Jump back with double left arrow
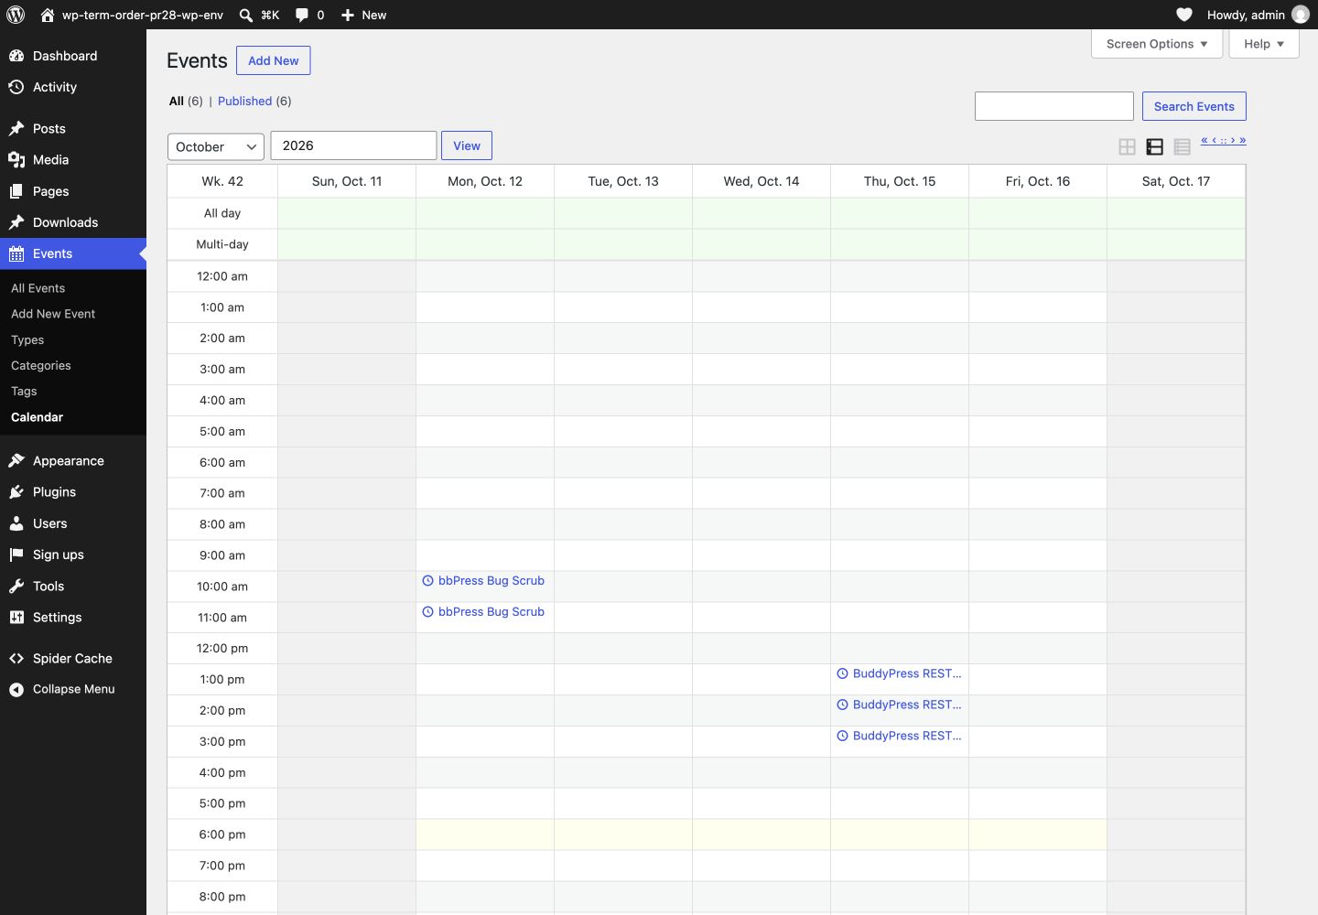This screenshot has height=915, width=1318. pos(1205,140)
